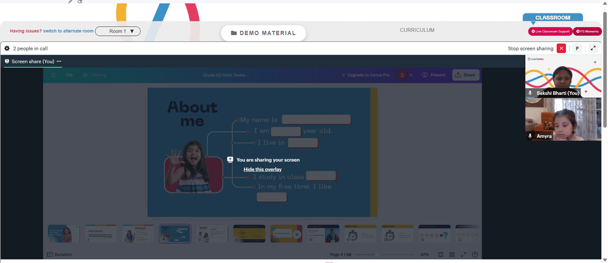608x263 pixels.
Task: Open PS Moments button
Action: point(587,32)
